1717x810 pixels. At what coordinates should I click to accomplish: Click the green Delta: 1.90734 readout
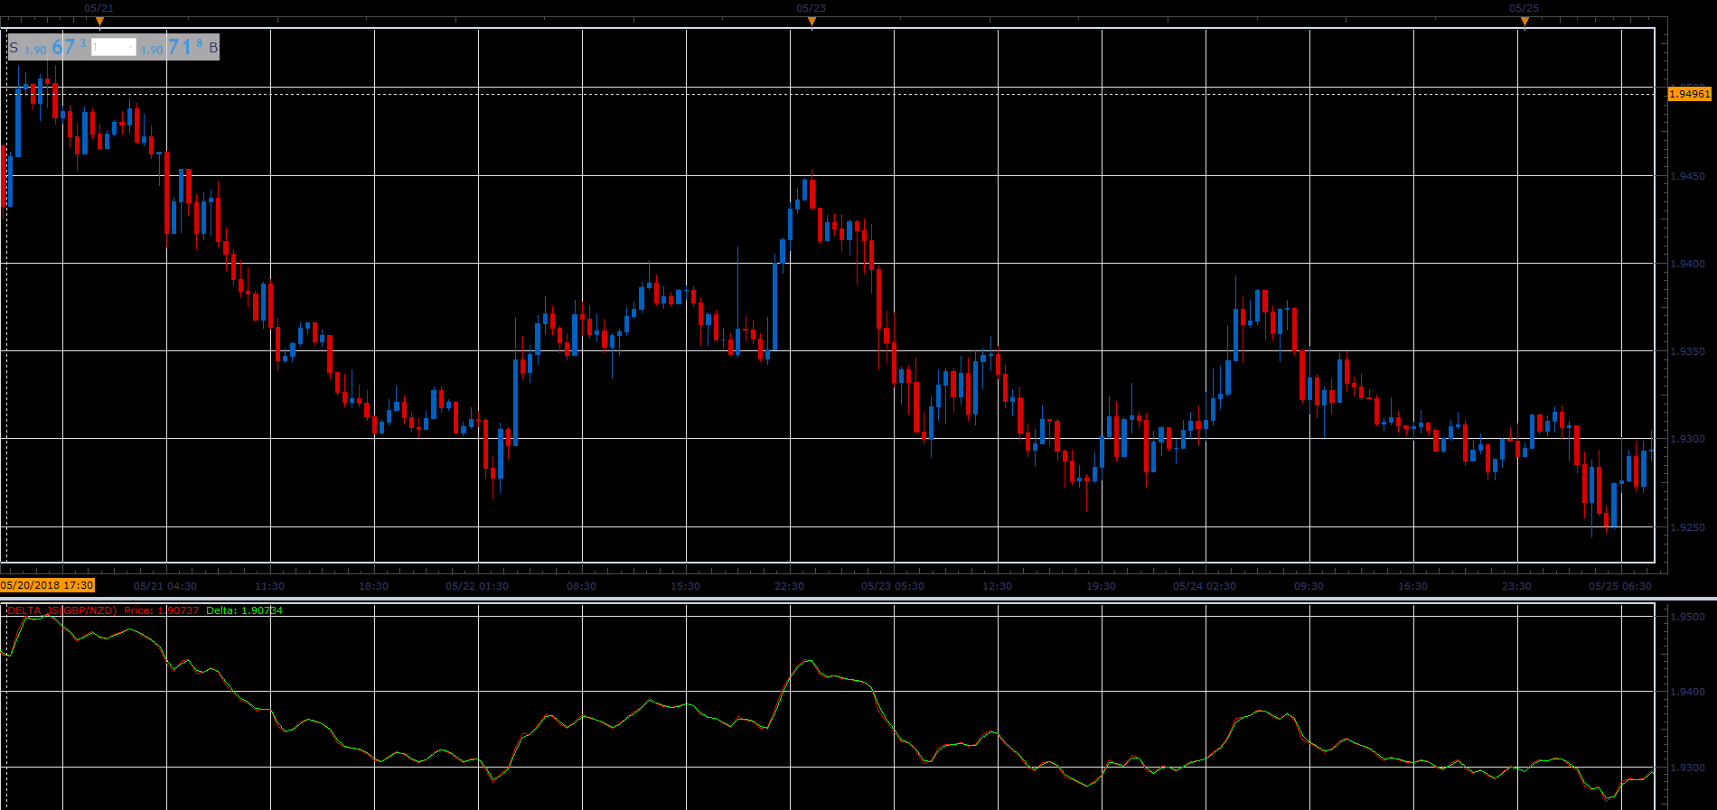coord(244,610)
